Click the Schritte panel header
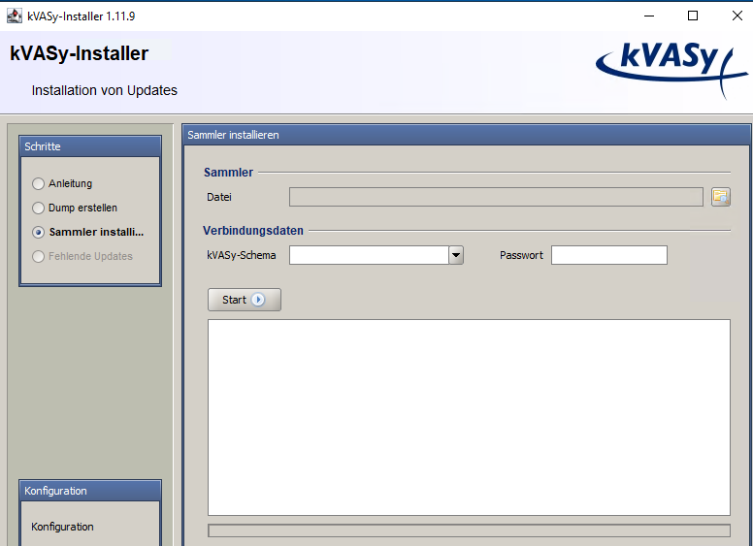 coord(90,146)
